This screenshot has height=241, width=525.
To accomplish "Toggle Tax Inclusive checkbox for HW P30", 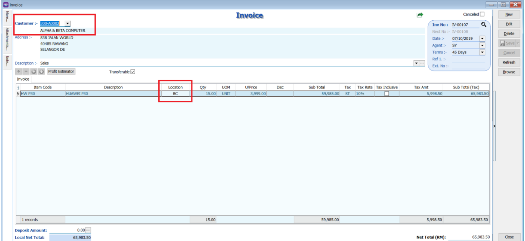I will point(386,94).
